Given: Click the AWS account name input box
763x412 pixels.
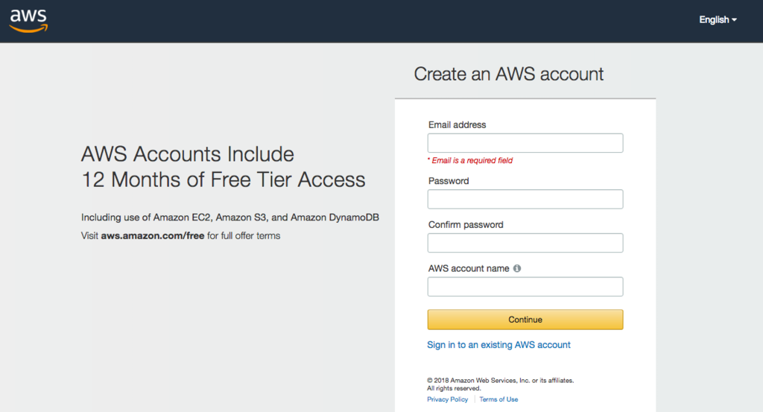Looking at the screenshot, I should [525, 287].
